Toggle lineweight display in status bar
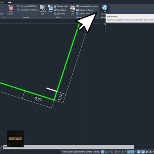Viewport: 154px width, 154px height. 139,152
